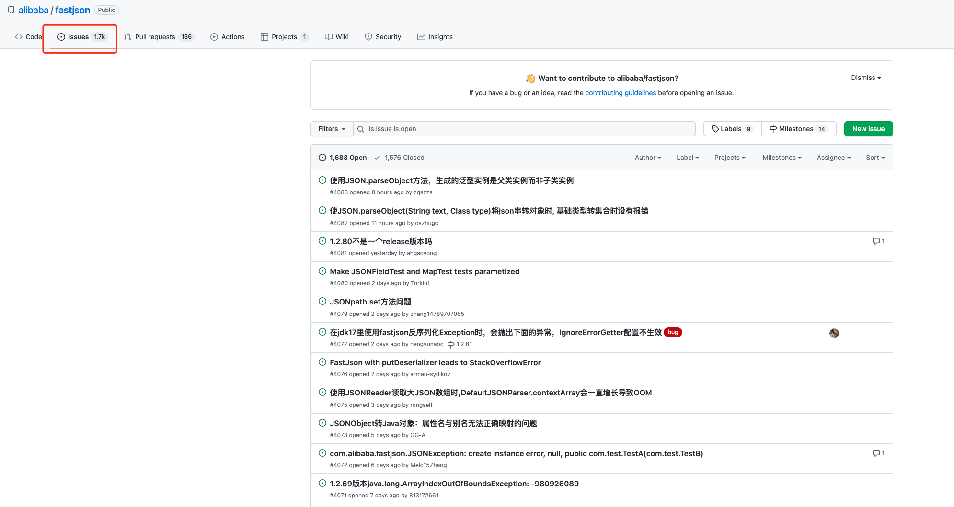Open the Filters dropdown
This screenshot has width=954, height=507.
pos(331,128)
